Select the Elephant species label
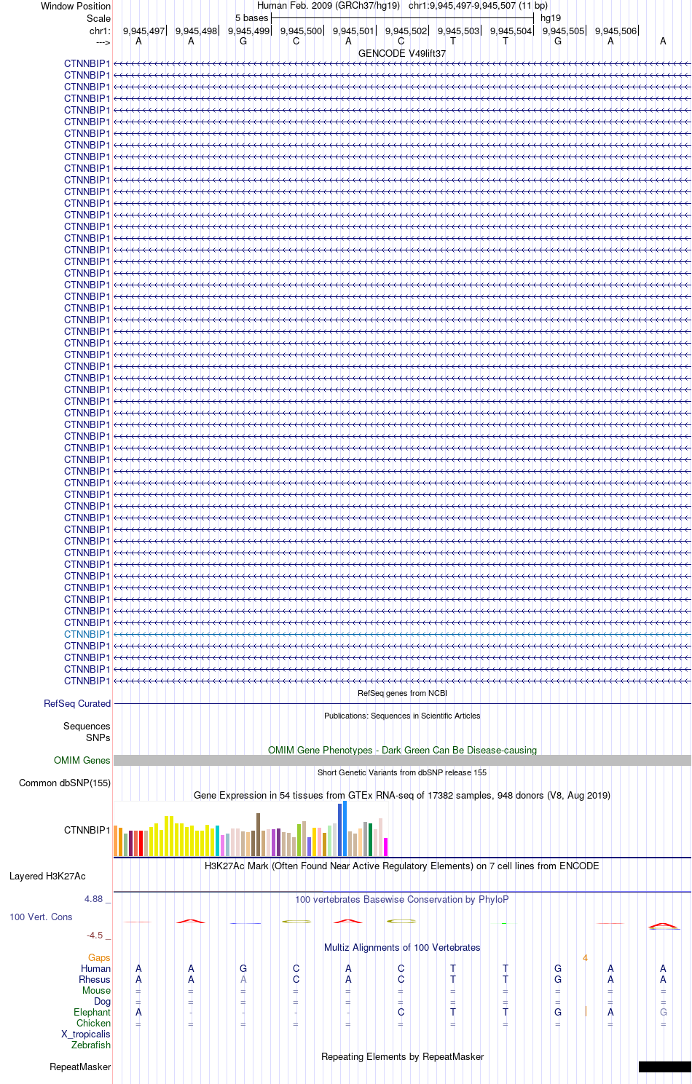The width and height of the screenshot is (692, 1084). point(92,1012)
